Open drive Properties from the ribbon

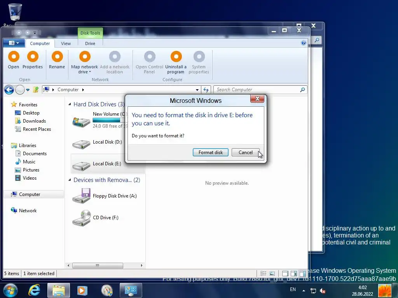click(33, 57)
